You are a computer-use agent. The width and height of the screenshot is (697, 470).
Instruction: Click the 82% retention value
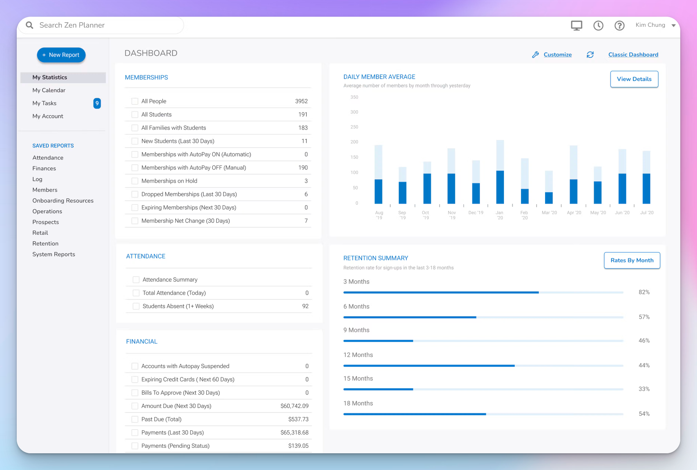tap(644, 292)
